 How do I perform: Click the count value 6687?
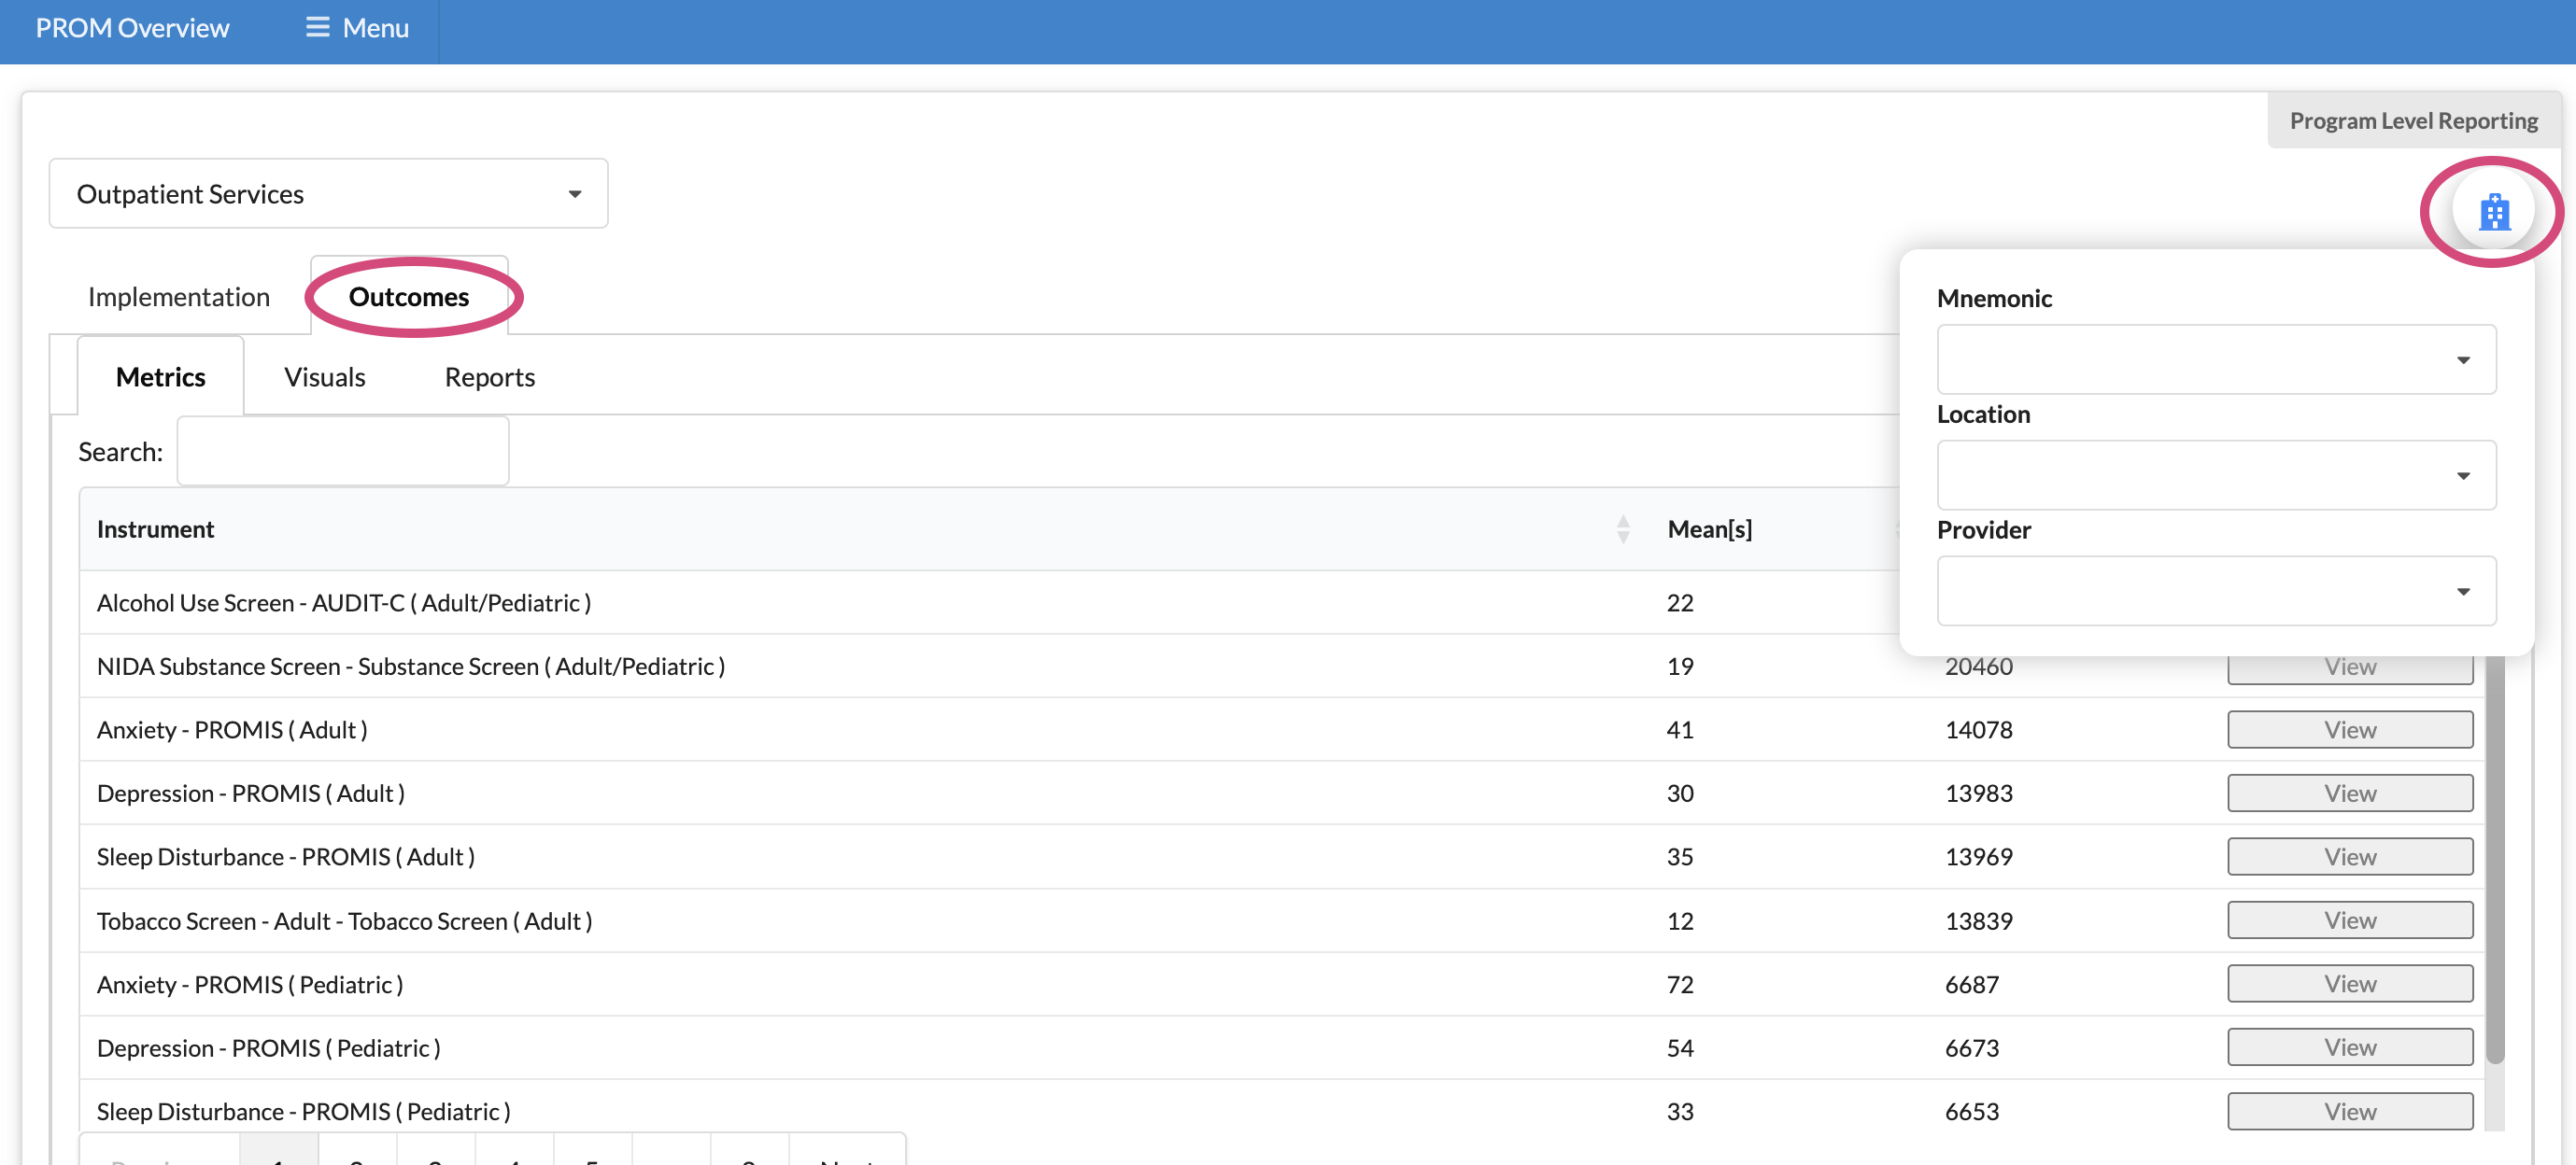pos(1971,984)
